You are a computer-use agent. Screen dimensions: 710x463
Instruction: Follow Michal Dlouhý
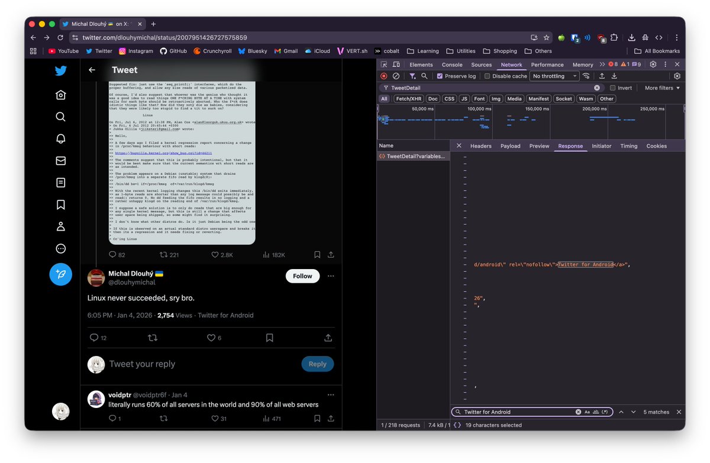[302, 276]
